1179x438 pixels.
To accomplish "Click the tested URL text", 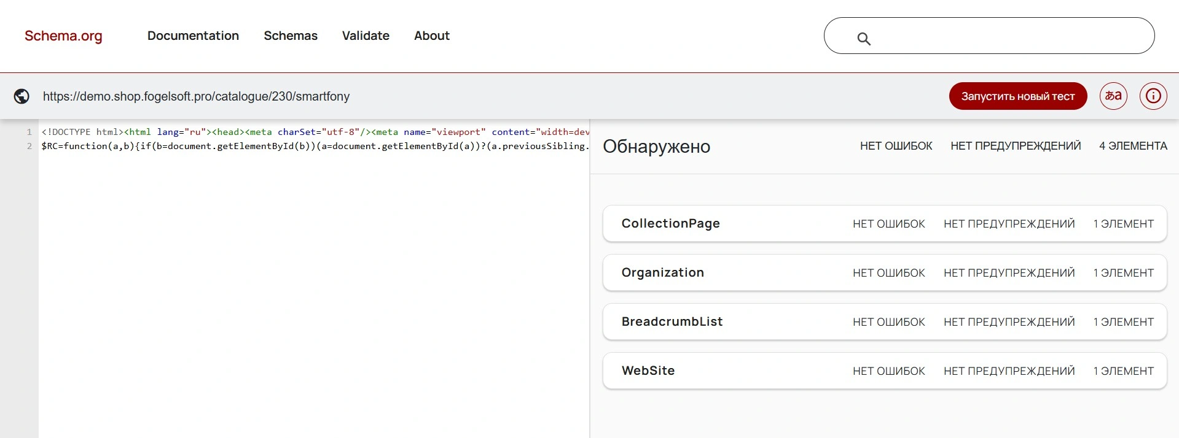I will pos(196,96).
